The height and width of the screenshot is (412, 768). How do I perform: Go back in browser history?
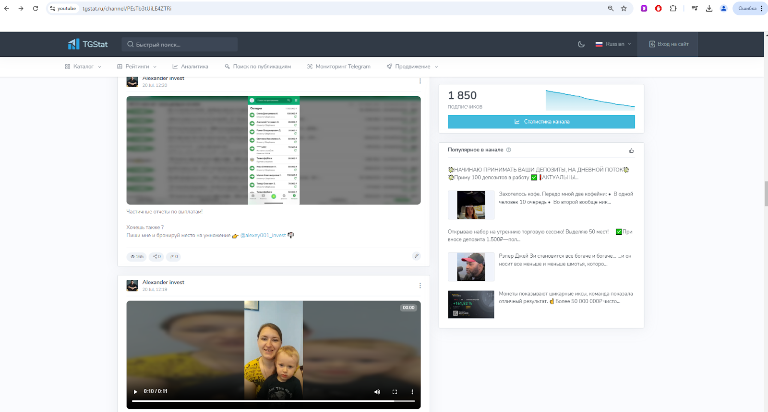pyautogui.click(x=7, y=8)
